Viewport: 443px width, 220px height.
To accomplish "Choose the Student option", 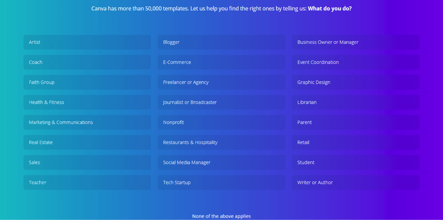I will coord(356,163).
